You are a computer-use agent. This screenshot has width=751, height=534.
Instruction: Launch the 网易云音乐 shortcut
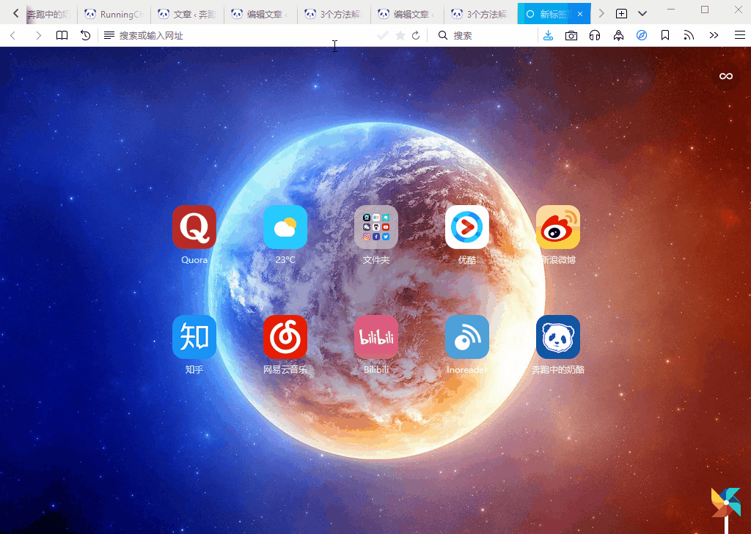(x=285, y=337)
